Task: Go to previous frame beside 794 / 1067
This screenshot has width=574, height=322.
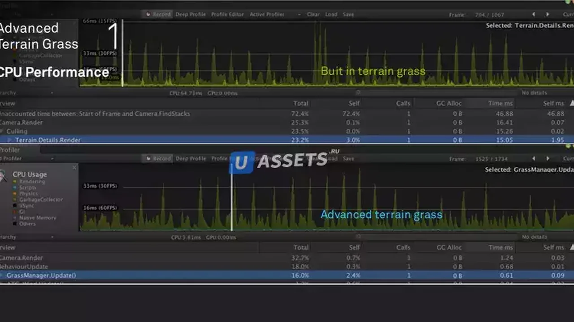Action: (533, 14)
